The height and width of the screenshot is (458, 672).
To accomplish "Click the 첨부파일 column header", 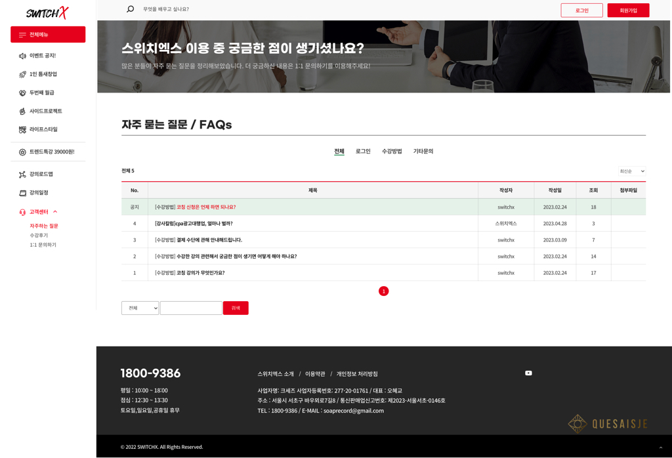I will (629, 190).
